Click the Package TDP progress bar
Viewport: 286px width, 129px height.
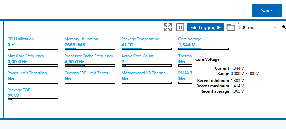coord(32,99)
